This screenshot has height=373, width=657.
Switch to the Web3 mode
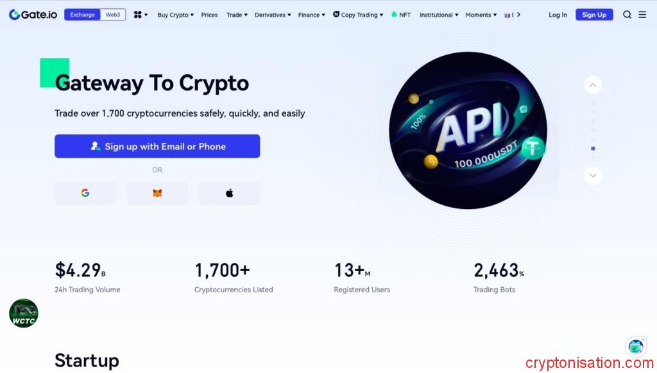pos(113,15)
